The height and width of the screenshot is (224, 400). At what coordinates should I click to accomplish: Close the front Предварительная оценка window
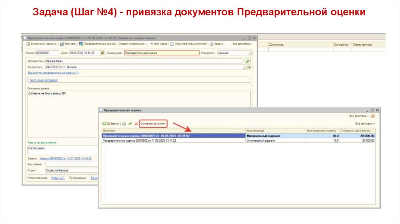coord(377,110)
